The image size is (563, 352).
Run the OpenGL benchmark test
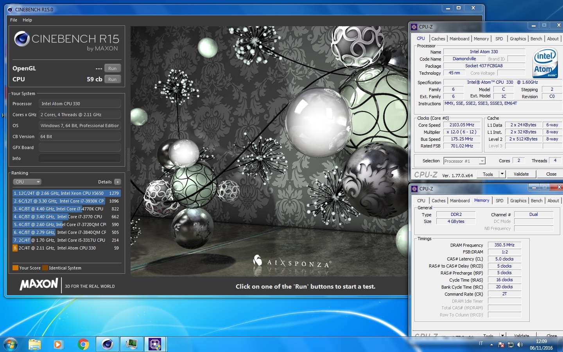coord(112,68)
